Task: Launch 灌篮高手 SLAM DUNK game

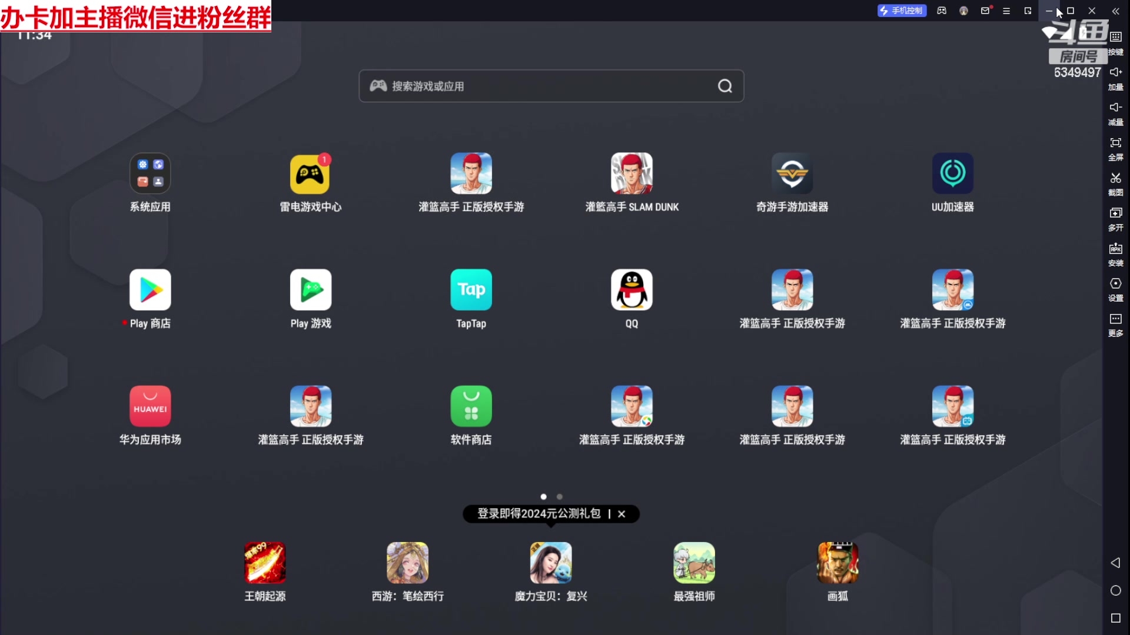Action: click(632, 173)
